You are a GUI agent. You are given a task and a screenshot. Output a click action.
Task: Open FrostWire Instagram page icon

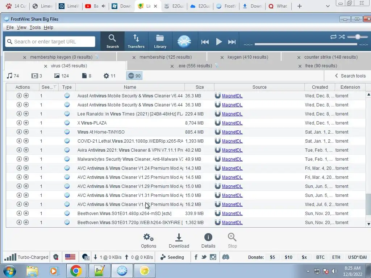coord(213,257)
